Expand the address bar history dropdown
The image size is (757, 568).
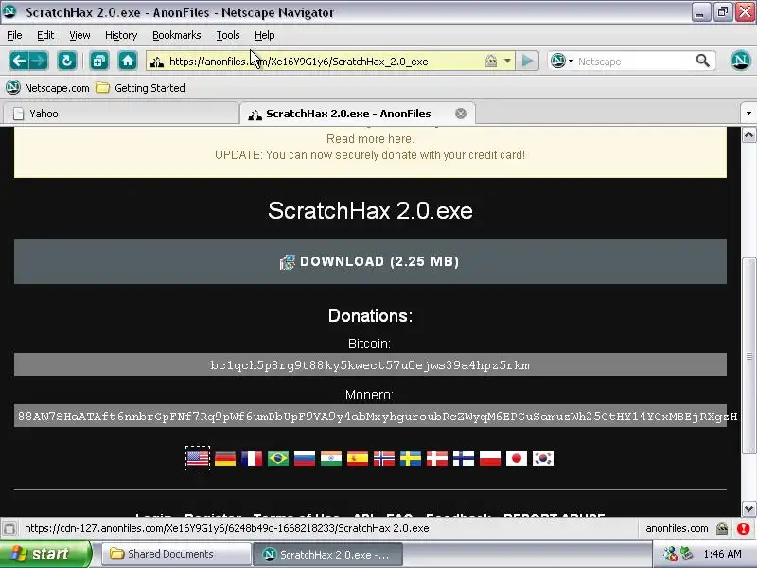507,61
